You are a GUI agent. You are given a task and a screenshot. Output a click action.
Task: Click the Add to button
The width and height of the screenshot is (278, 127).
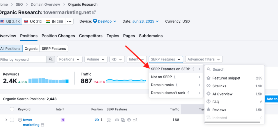(x=271, y=99)
